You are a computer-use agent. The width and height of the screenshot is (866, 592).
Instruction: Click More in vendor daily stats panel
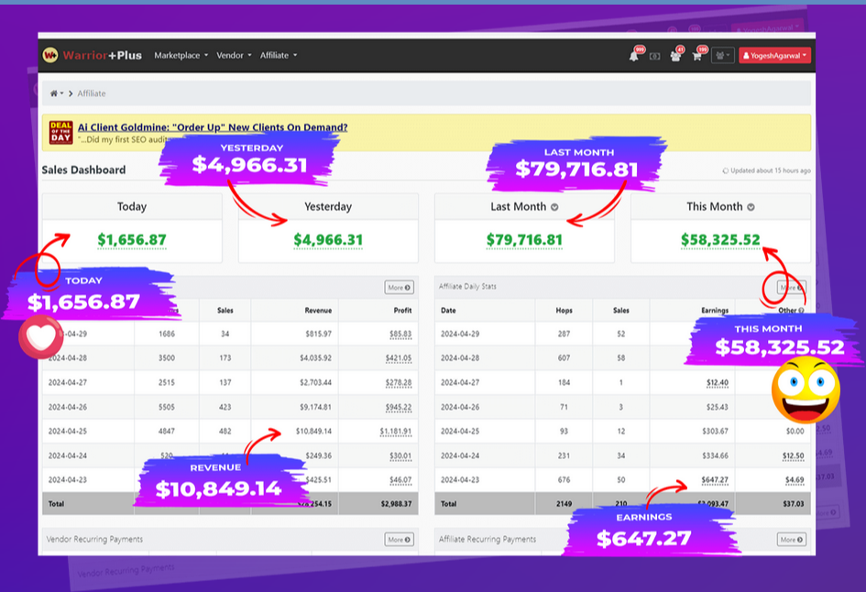(x=400, y=287)
